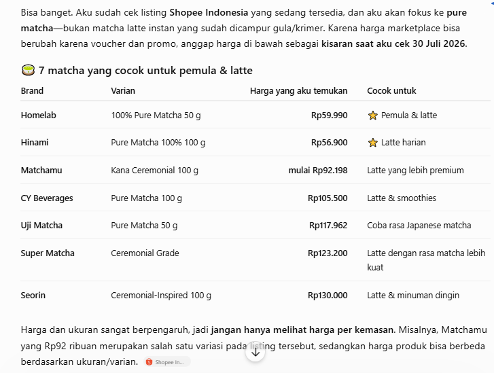Image resolution: width=494 pixels, height=373 pixels.
Task: Click the Pure Matcha 100 g cell
Action: (146, 198)
